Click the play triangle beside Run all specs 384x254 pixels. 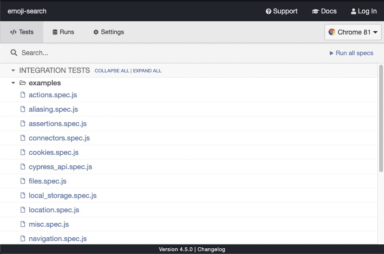click(x=331, y=53)
